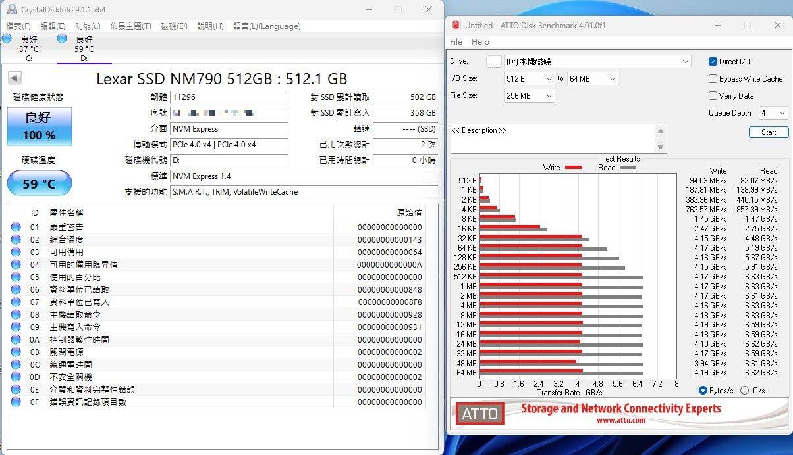Click the 已用次數總計 2 次 value
This screenshot has width=793, height=455.
(406, 144)
